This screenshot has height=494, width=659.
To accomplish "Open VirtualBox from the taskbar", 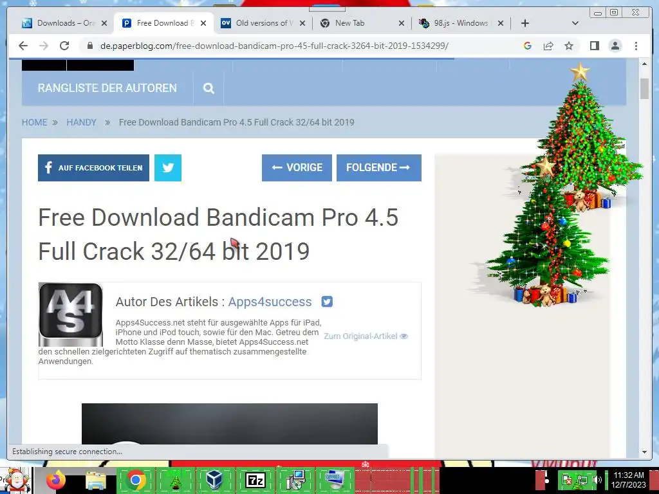I will 215,480.
